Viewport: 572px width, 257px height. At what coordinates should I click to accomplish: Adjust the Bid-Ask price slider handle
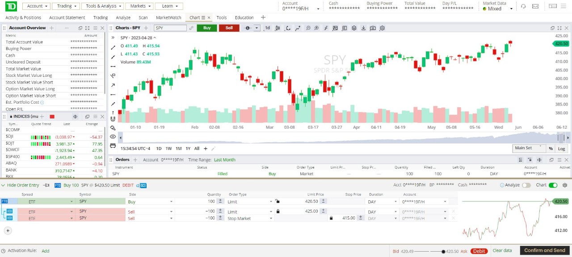443,251
